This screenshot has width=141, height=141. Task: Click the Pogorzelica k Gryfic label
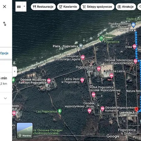click(x=127, y=132)
